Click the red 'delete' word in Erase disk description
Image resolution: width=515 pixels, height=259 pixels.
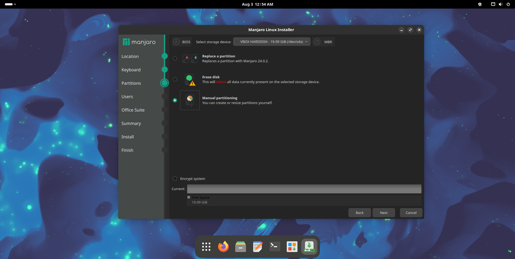coord(221,82)
